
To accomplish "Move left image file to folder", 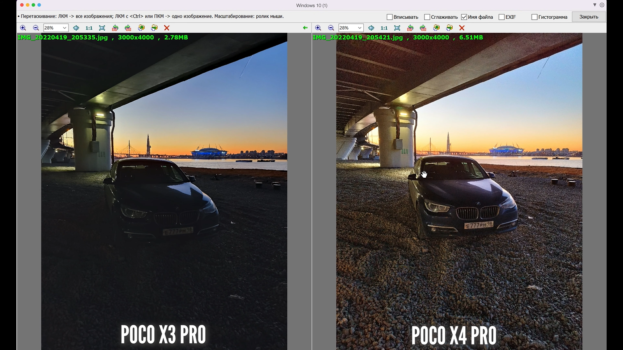I will [154, 28].
